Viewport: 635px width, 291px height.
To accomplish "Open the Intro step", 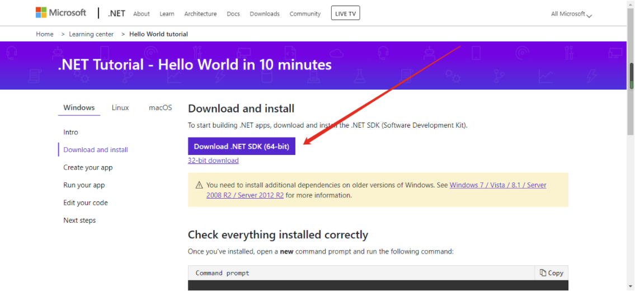I will [71, 132].
